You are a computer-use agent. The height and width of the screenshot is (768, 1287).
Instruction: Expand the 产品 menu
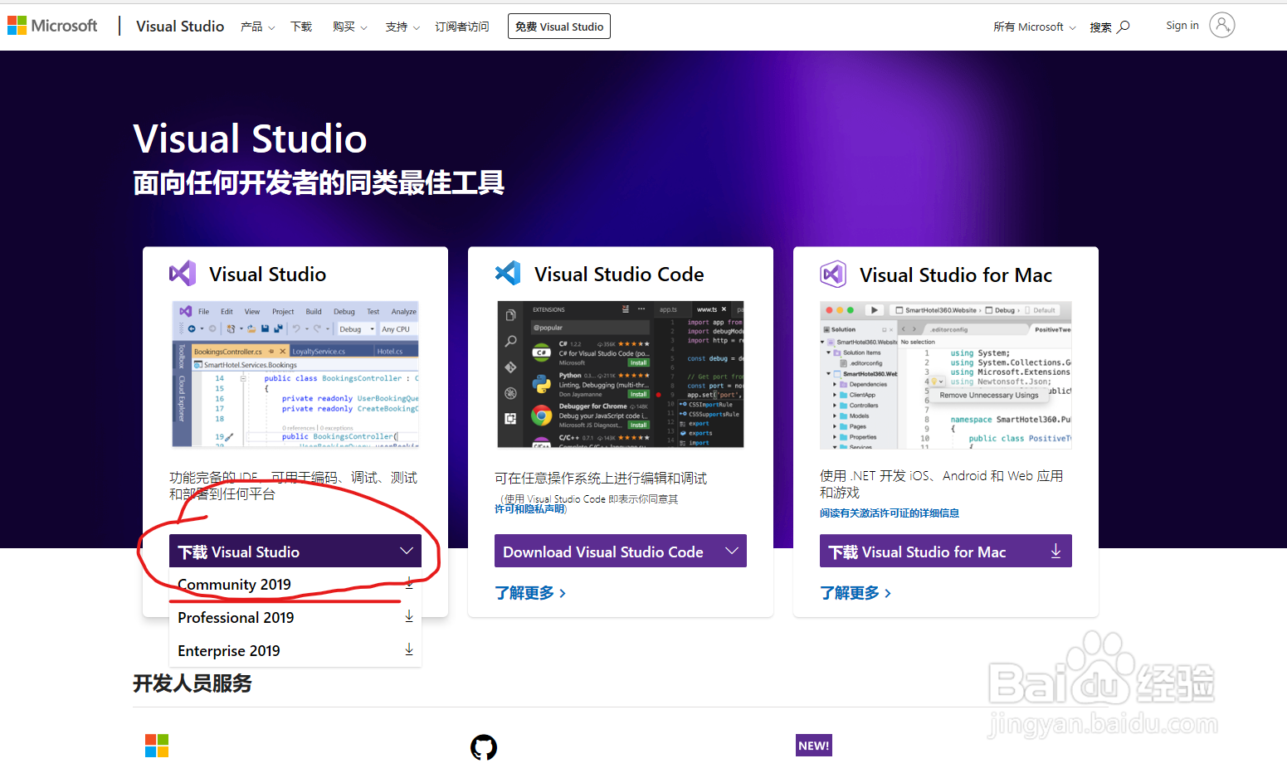click(x=257, y=27)
